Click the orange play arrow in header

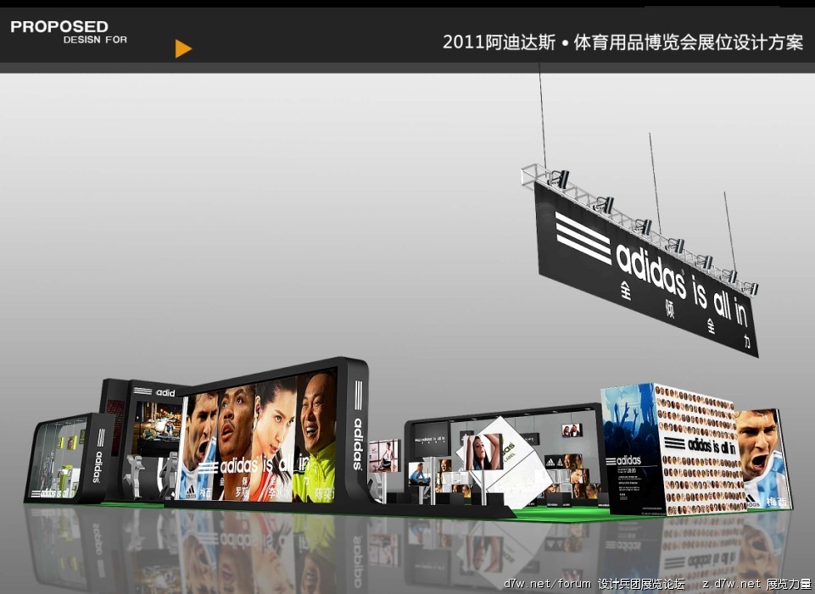tap(183, 49)
